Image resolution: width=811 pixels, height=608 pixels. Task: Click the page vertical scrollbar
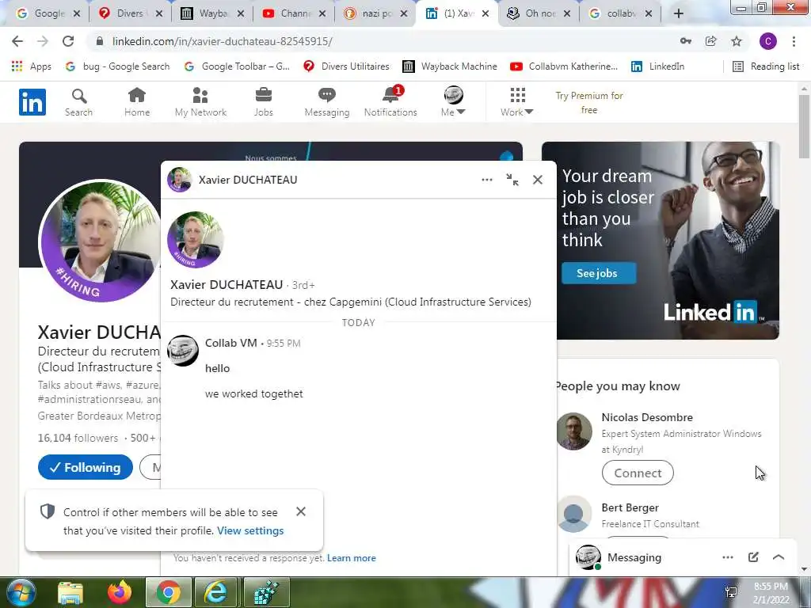[805, 125]
